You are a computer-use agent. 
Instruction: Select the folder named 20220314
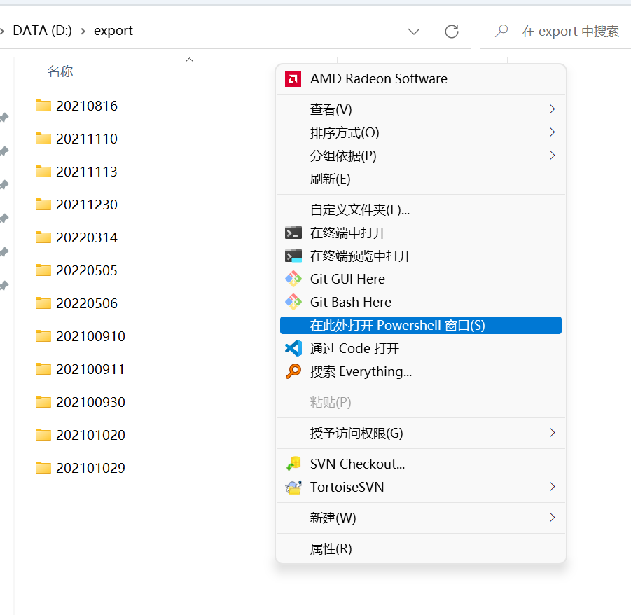pos(86,238)
